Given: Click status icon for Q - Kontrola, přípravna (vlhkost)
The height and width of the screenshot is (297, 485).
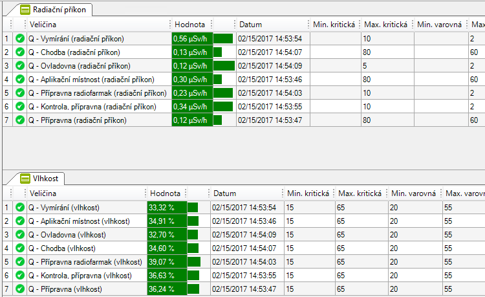Looking at the screenshot, I should click(x=20, y=276).
